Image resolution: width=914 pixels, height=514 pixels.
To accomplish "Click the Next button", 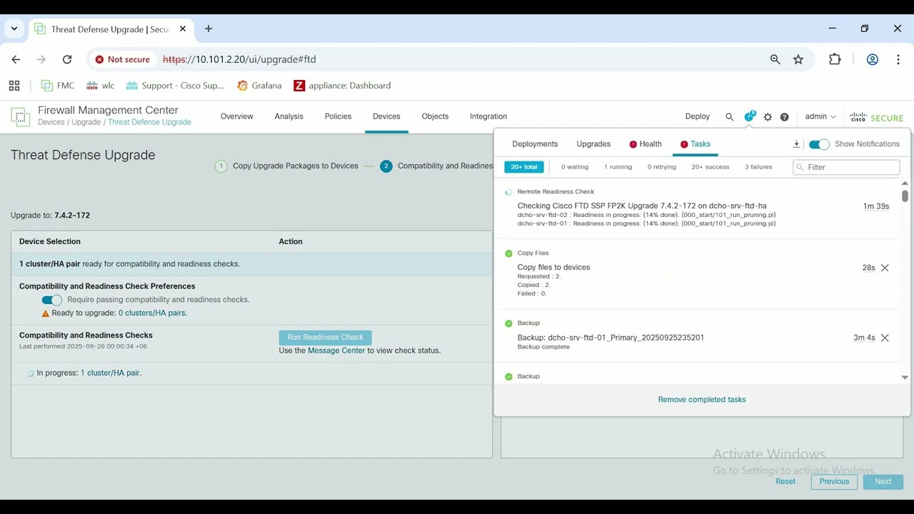I will pyautogui.click(x=883, y=482).
